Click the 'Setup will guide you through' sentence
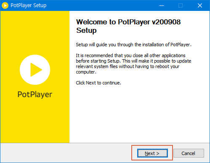The image size is (210, 163). tap(133, 45)
